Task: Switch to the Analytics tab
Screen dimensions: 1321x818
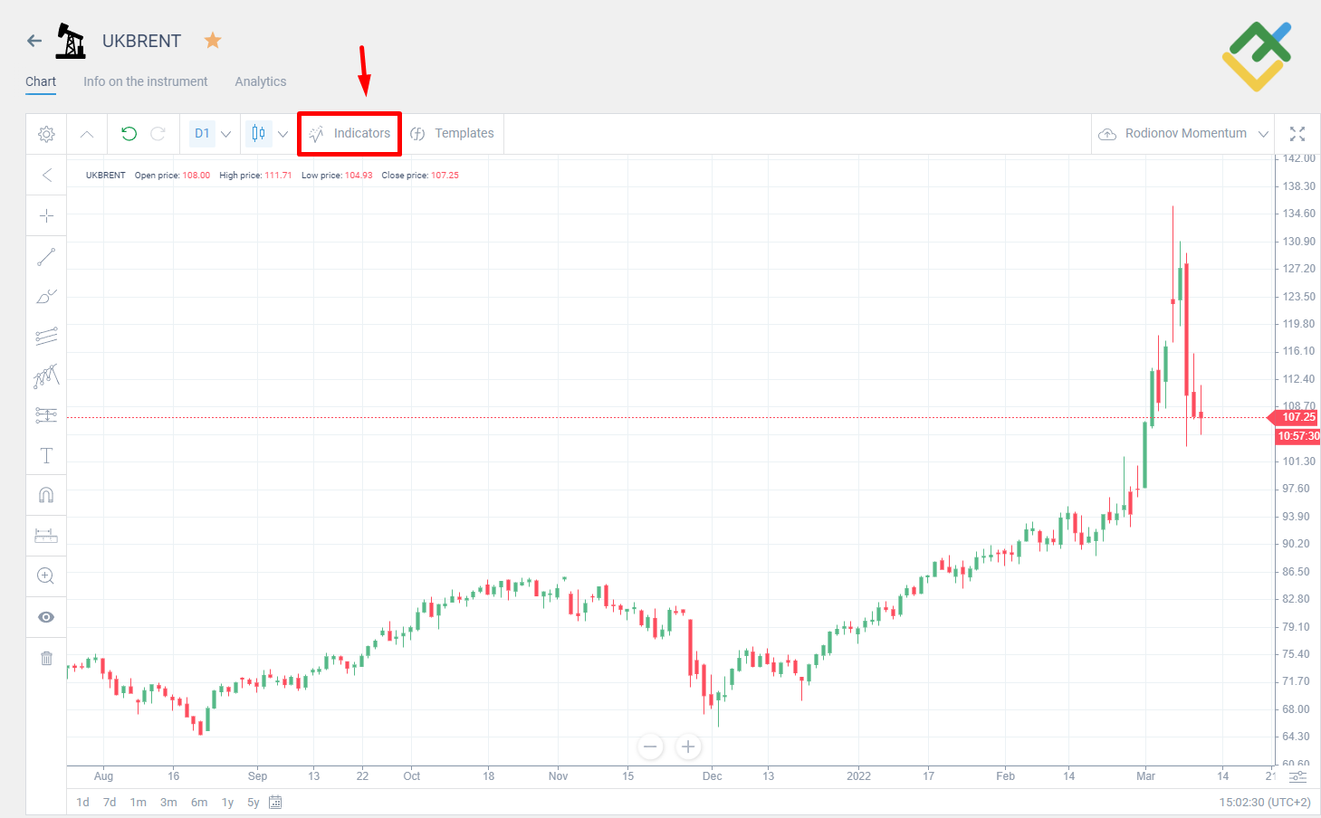Action: 260,81
